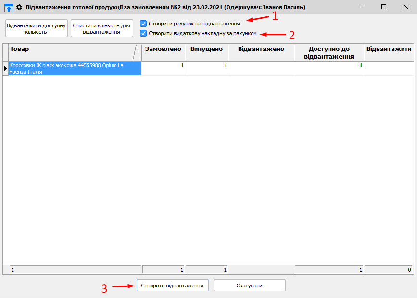The height and width of the screenshot is (298, 417).
Task: Click the 'Відвантажено' column header
Action: (x=261, y=49)
